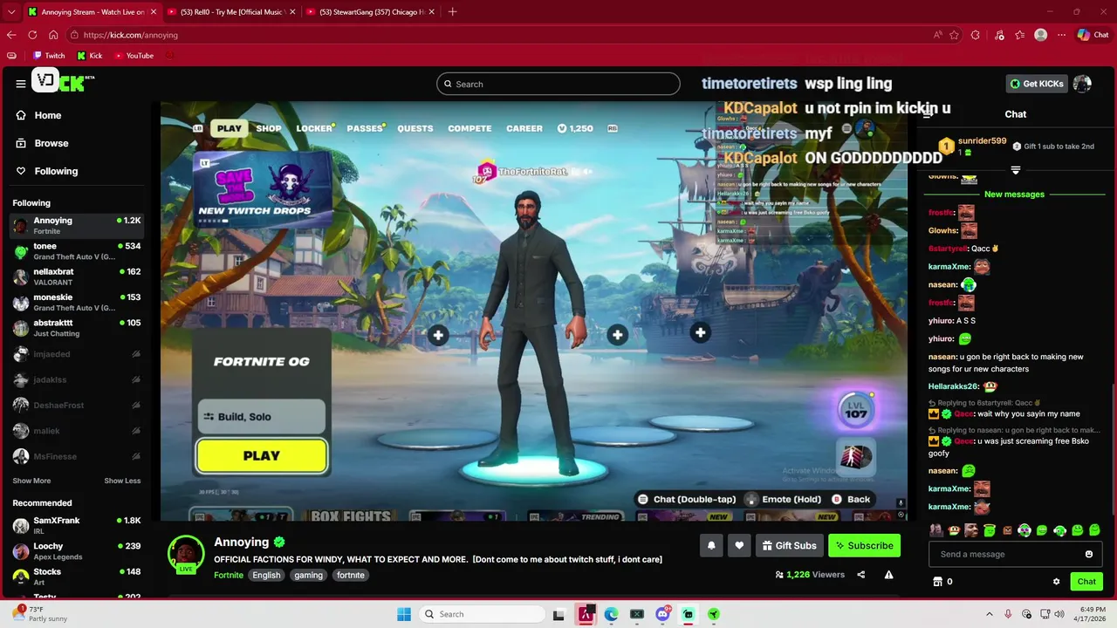This screenshot has width=1117, height=628.
Task: Open chat settings gear
Action: click(1056, 582)
